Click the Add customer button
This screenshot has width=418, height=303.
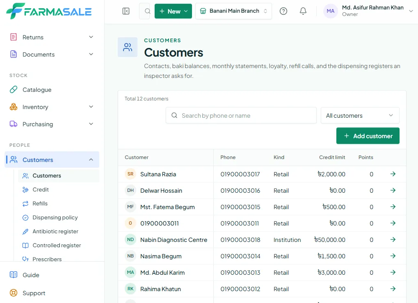click(x=368, y=136)
